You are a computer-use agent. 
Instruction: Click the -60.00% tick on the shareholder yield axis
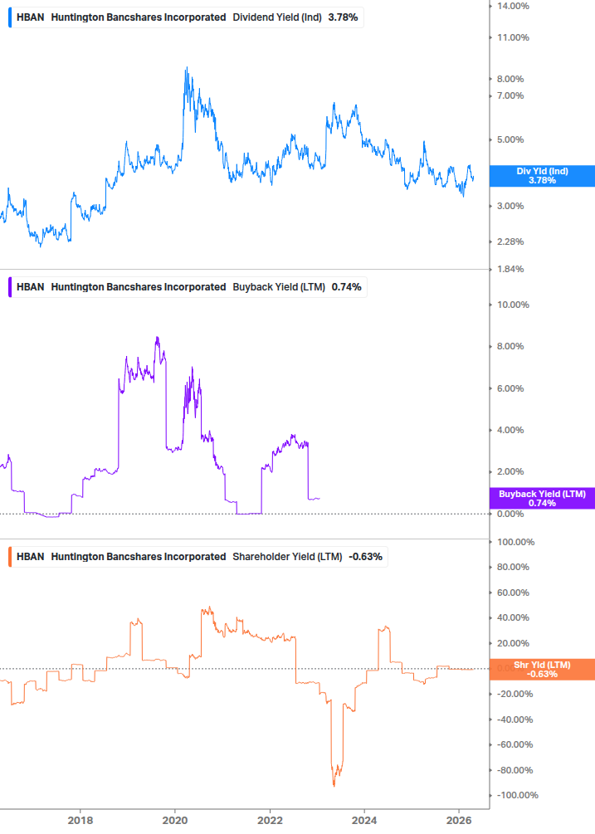point(515,744)
